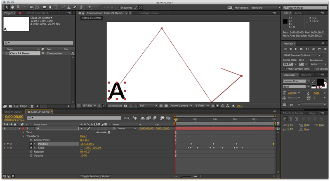
Task: Select the Brush tool
Action: coord(64,7)
